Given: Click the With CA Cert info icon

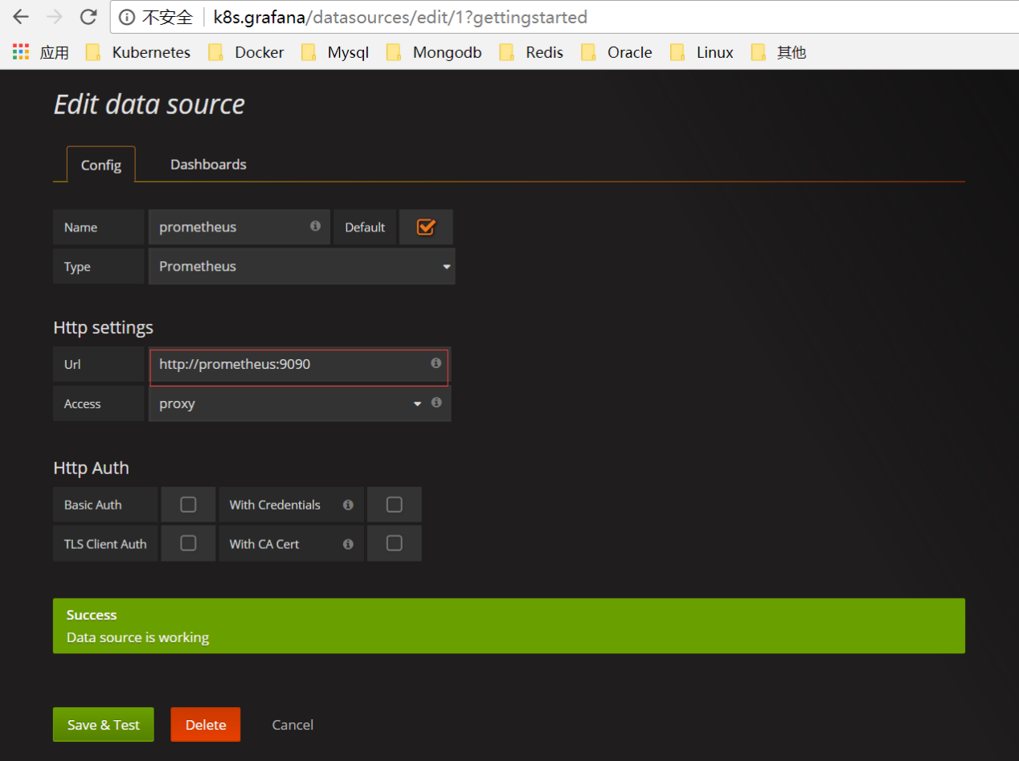Looking at the screenshot, I should point(348,544).
